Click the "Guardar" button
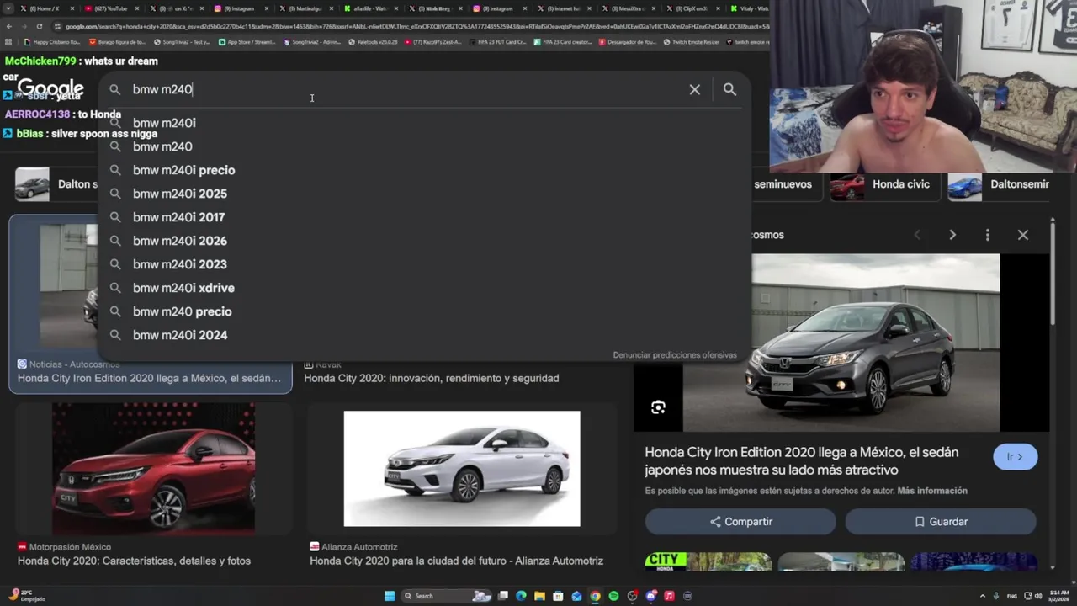 (941, 522)
